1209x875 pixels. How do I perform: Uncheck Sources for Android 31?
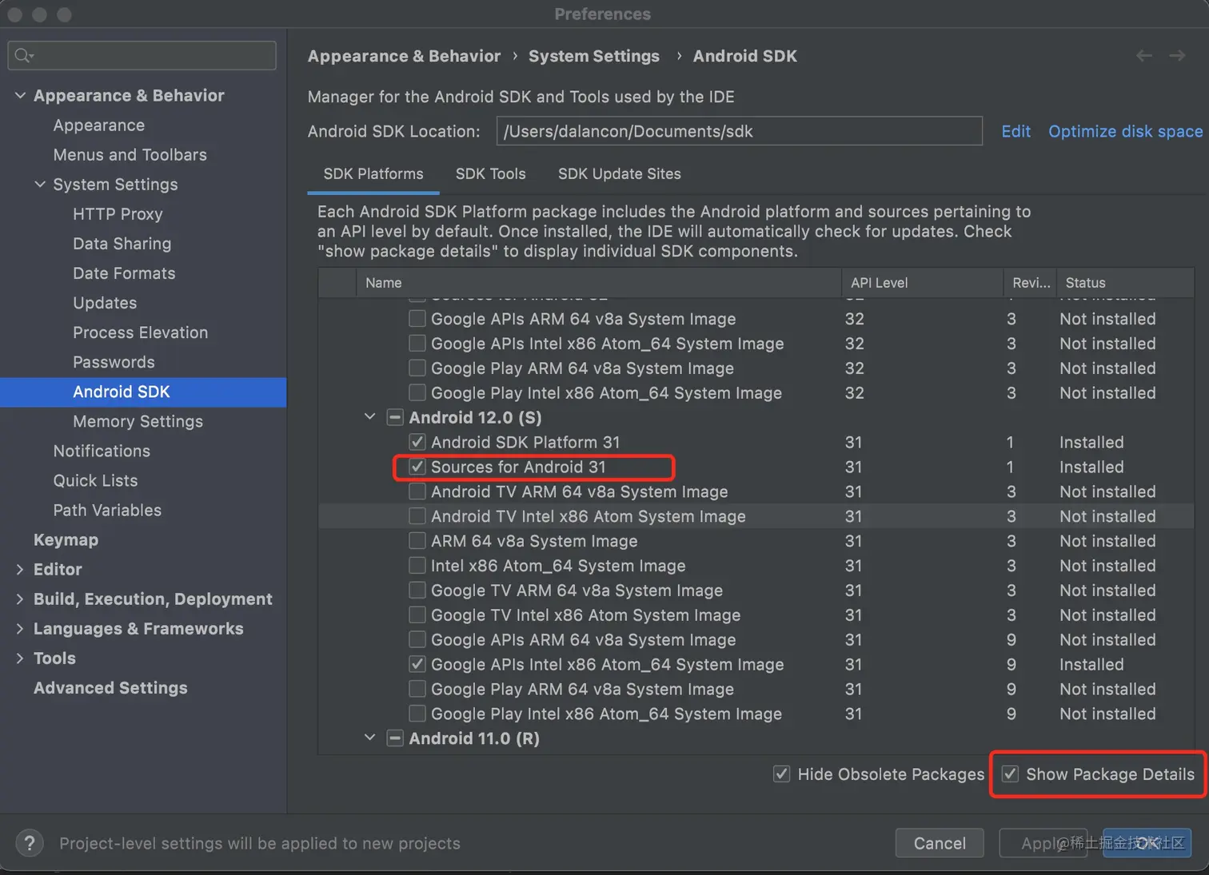[417, 467]
